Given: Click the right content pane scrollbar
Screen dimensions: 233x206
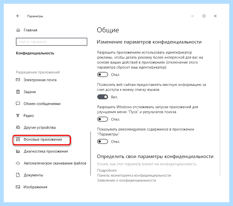Looking at the screenshot, I should [220, 108].
